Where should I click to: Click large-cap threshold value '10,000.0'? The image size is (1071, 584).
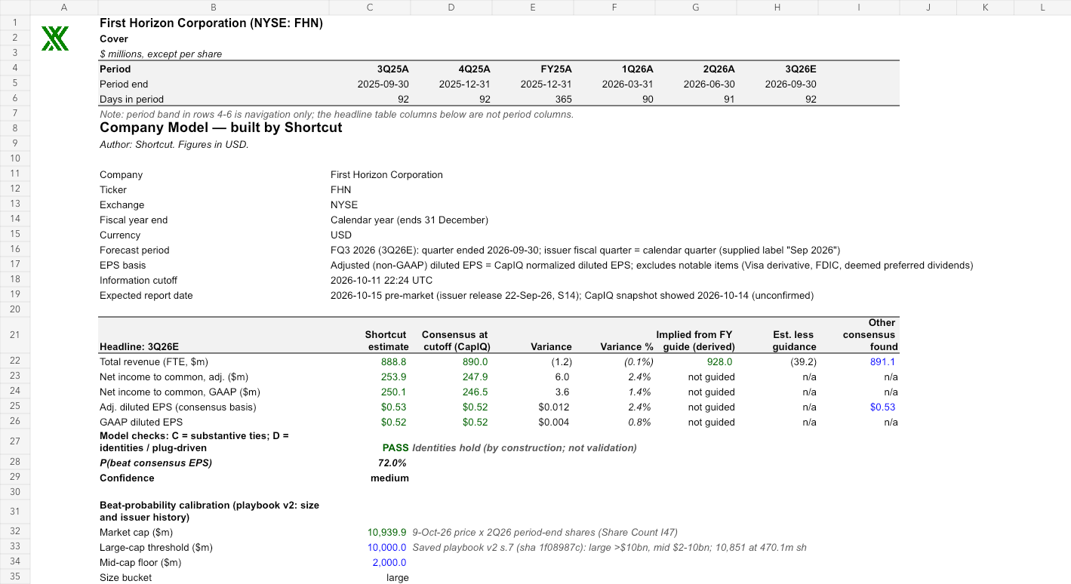[386, 547]
